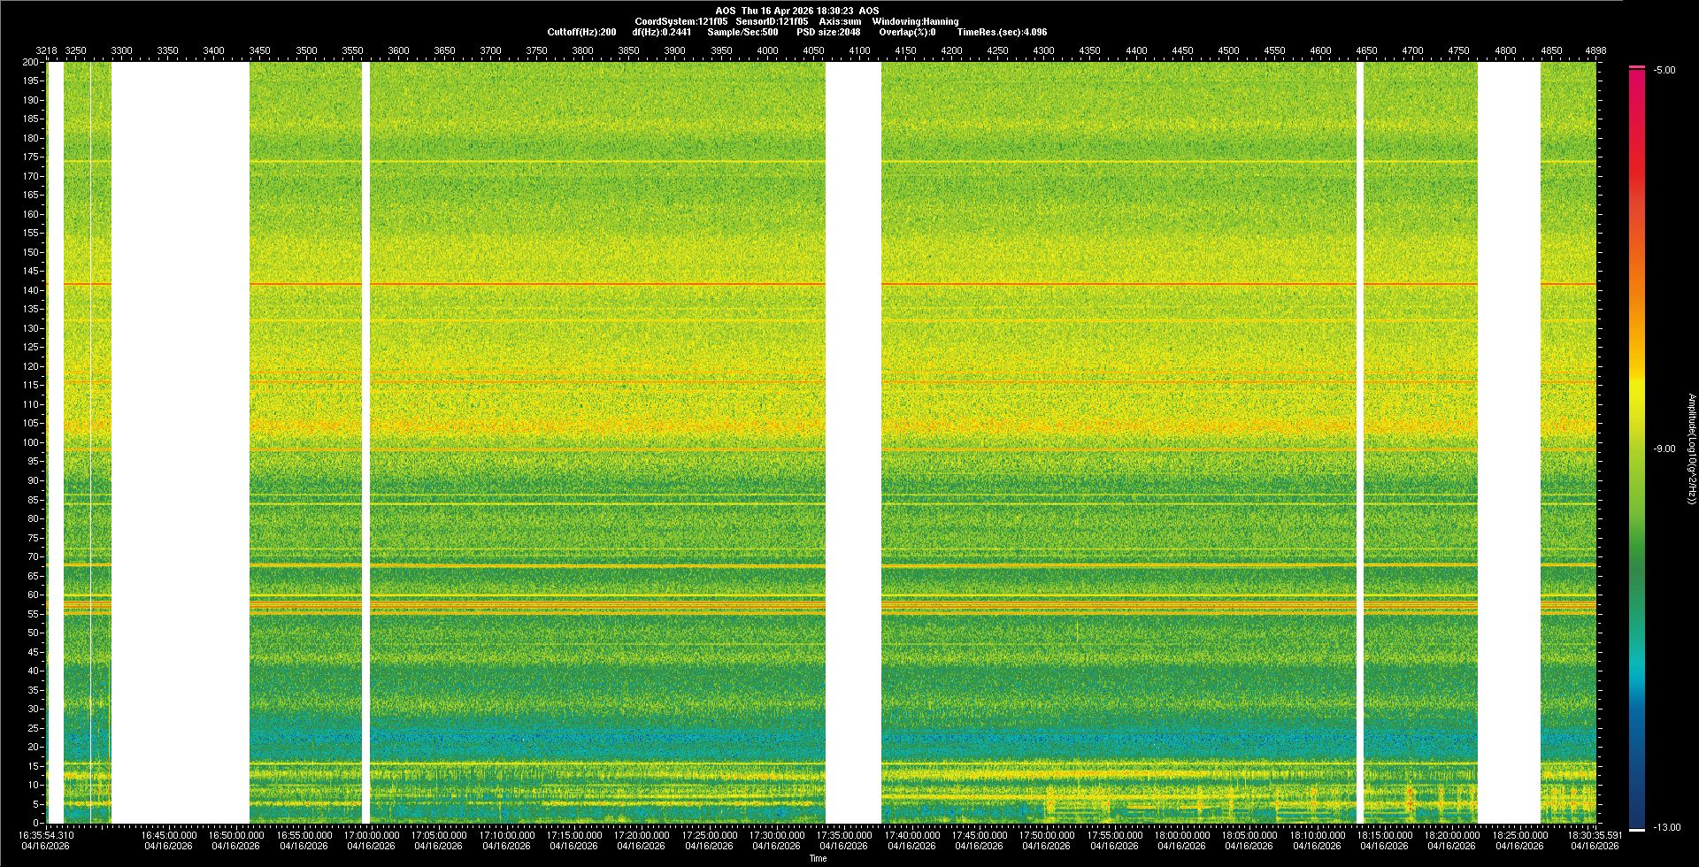Click the Overlap(%):0 parameter text
Screen dimensions: 1699x867
point(907,32)
